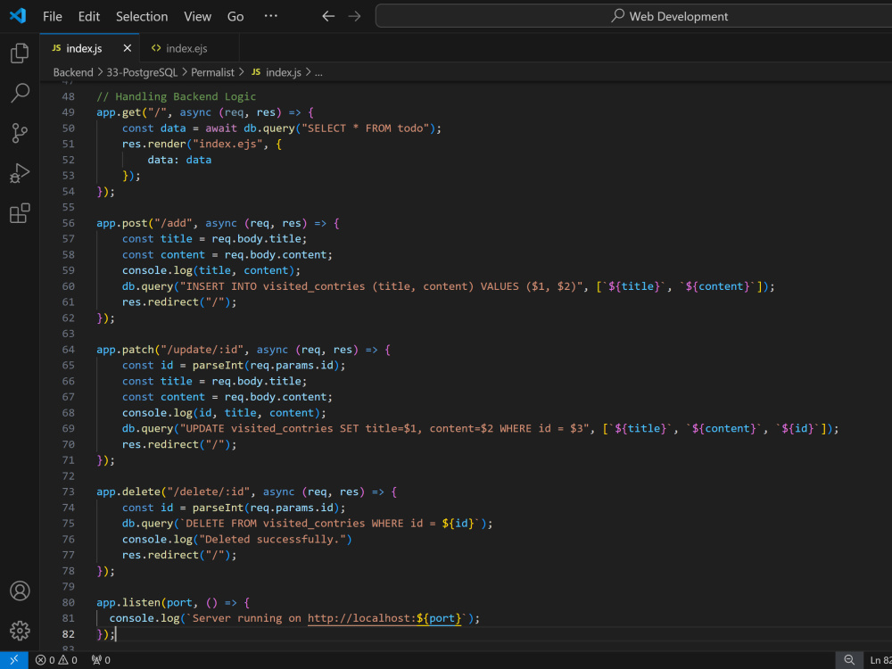
Task: Open the File menu
Action: 53,16
